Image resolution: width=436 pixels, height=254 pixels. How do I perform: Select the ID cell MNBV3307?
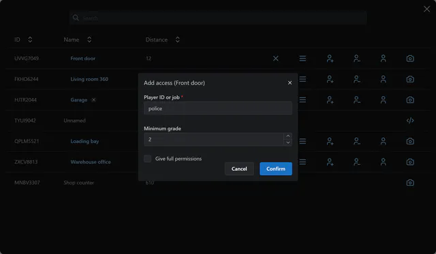point(27,182)
